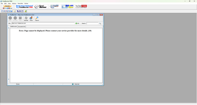
Task: Open the History menu
Action: click(14, 4)
